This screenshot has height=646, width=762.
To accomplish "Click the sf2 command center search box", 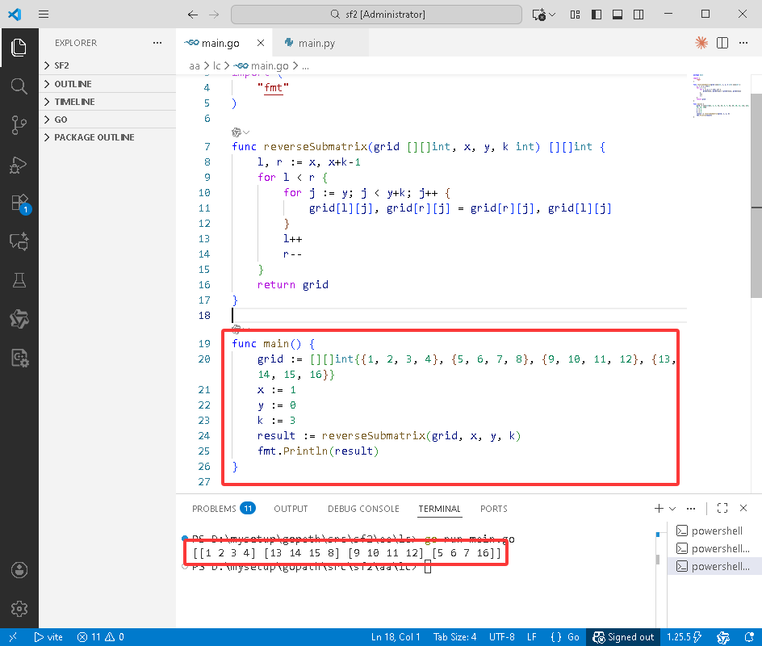I will 377,15.
